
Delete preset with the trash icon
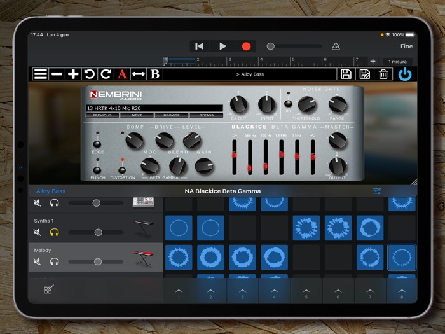(383, 74)
